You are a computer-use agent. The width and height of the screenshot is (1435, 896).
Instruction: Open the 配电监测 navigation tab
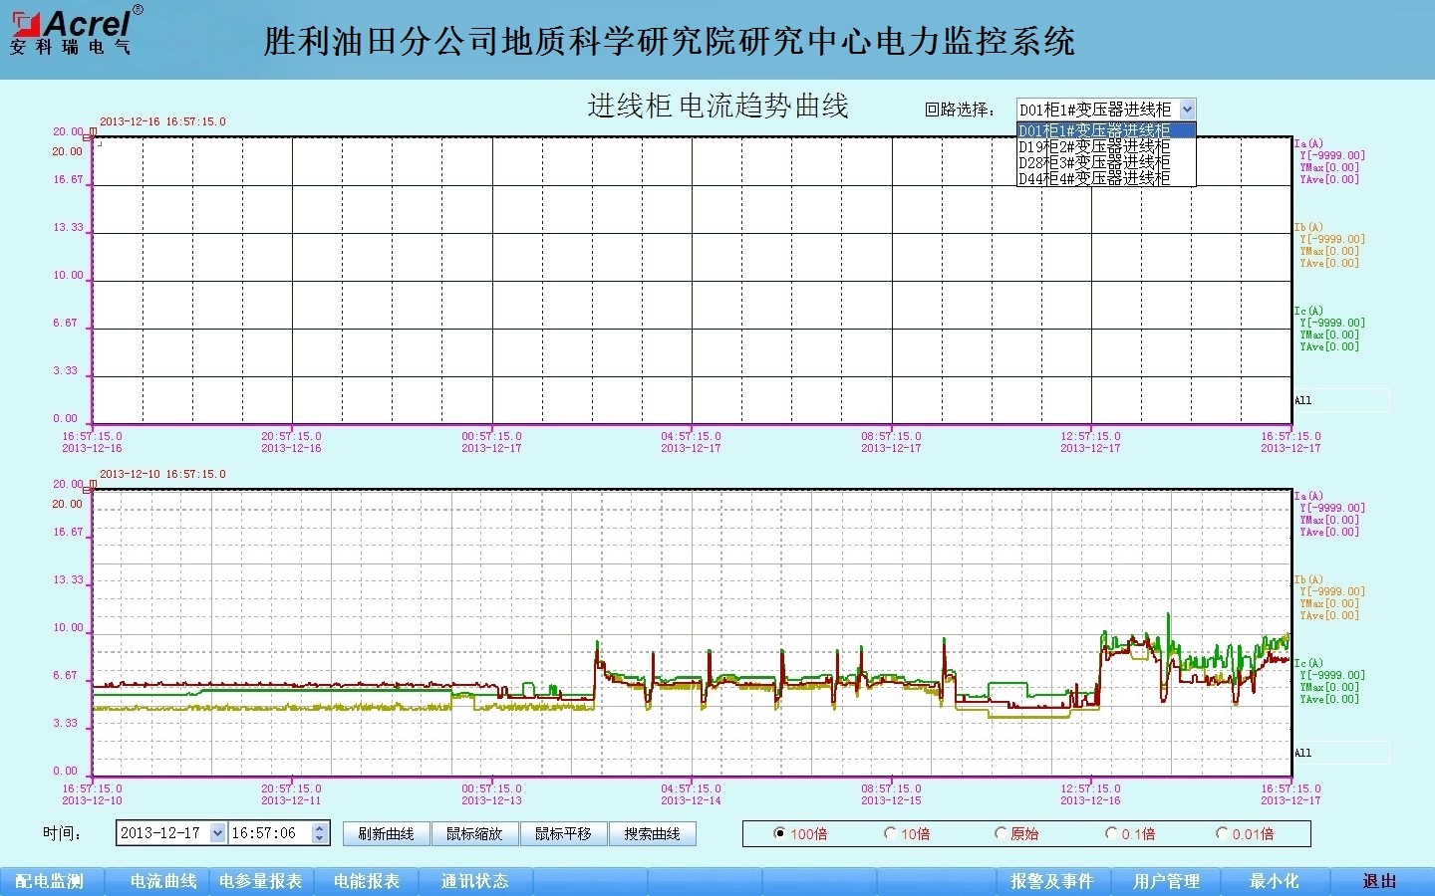pos(50,881)
